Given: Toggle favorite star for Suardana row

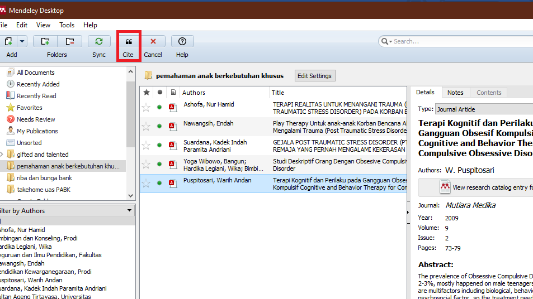Looking at the screenshot, I should (146, 146).
